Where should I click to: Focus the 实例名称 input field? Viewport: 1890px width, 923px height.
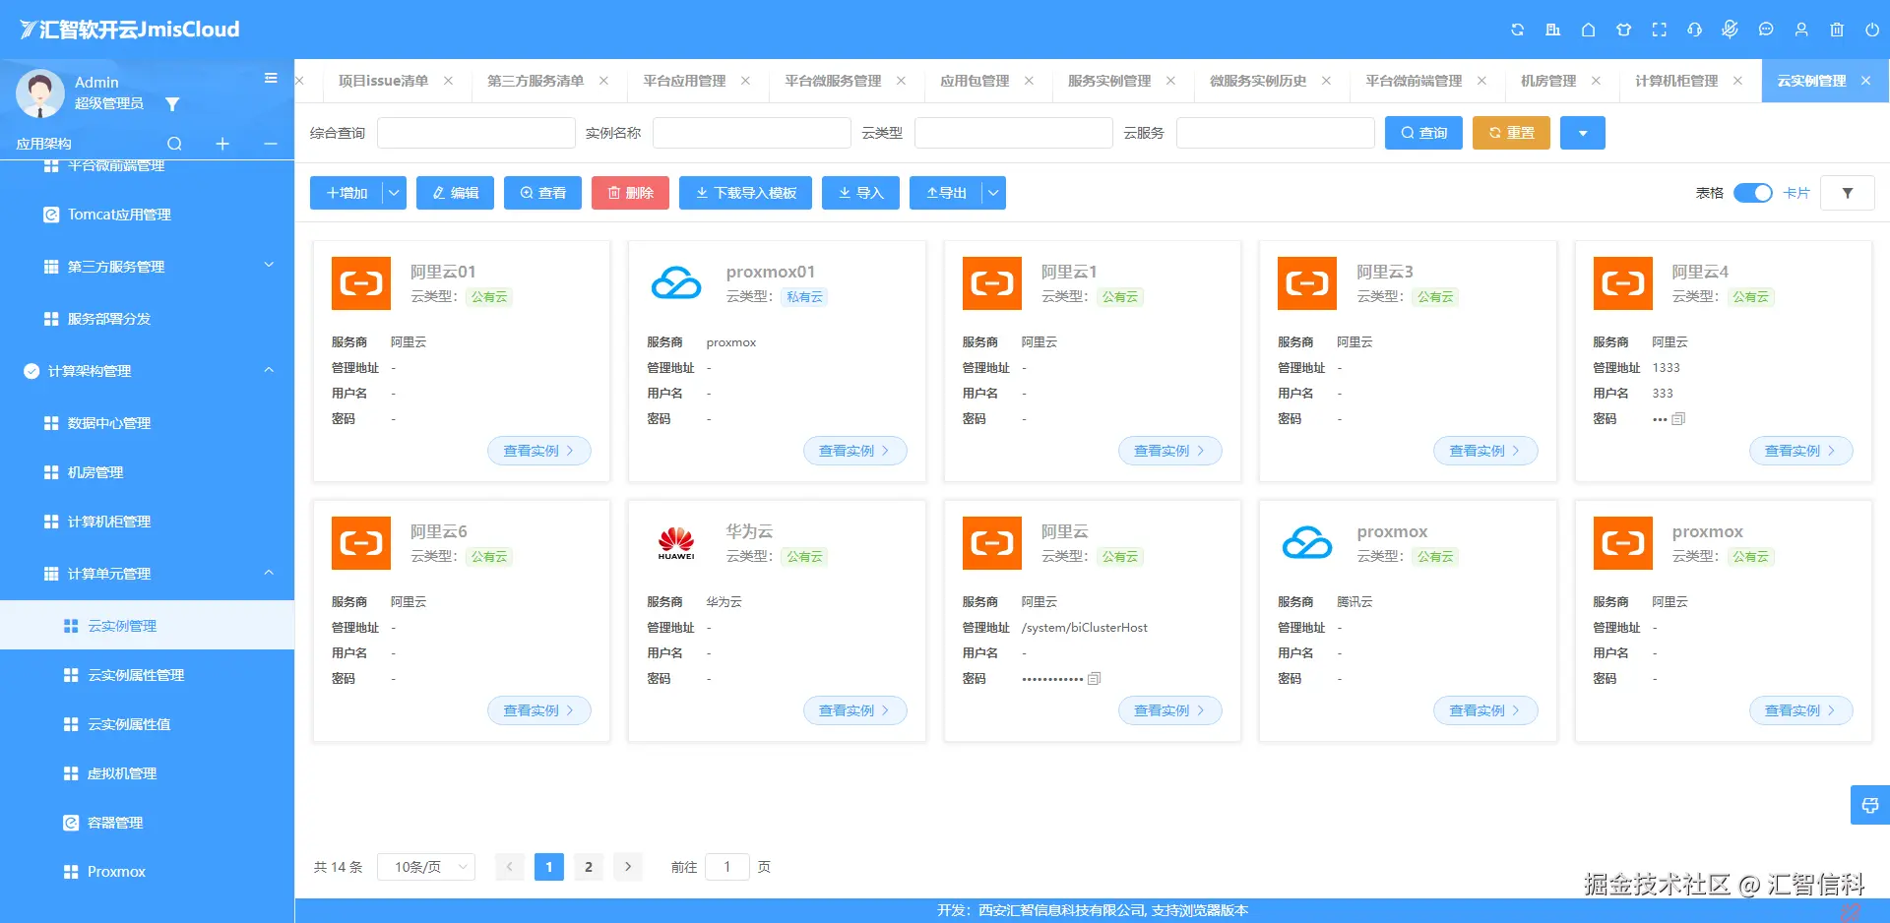coord(751,133)
